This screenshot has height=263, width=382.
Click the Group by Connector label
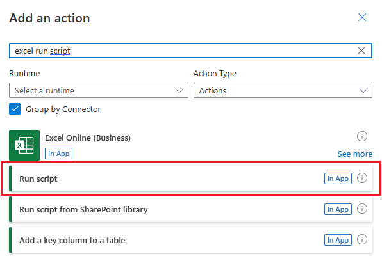point(63,109)
